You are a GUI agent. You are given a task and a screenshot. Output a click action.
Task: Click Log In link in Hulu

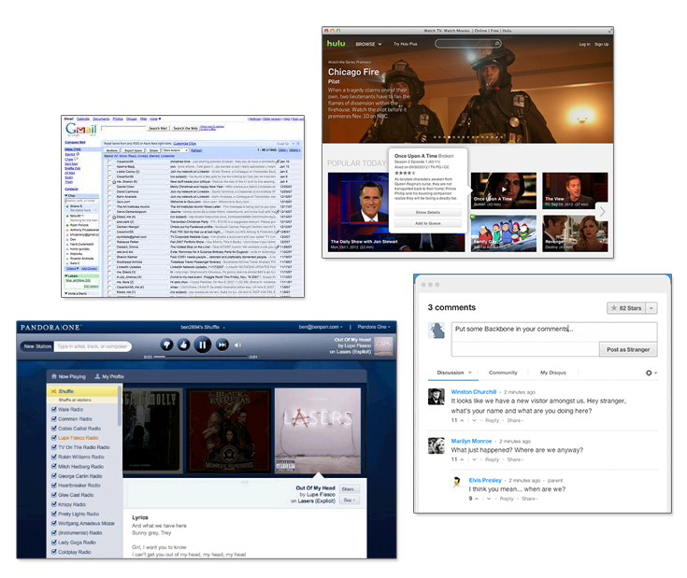click(x=584, y=44)
